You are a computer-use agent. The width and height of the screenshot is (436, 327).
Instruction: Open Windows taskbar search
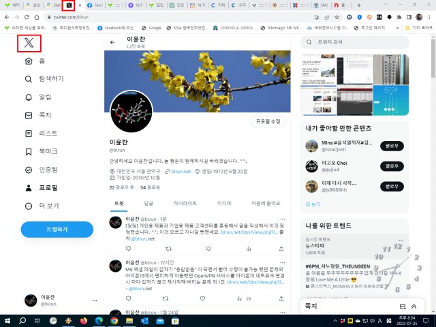pos(22,321)
